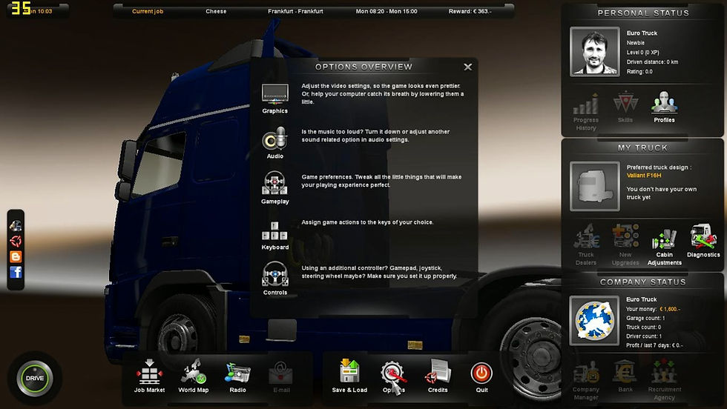Open Graphics settings
The image size is (727, 409).
click(x=275, y=99)
